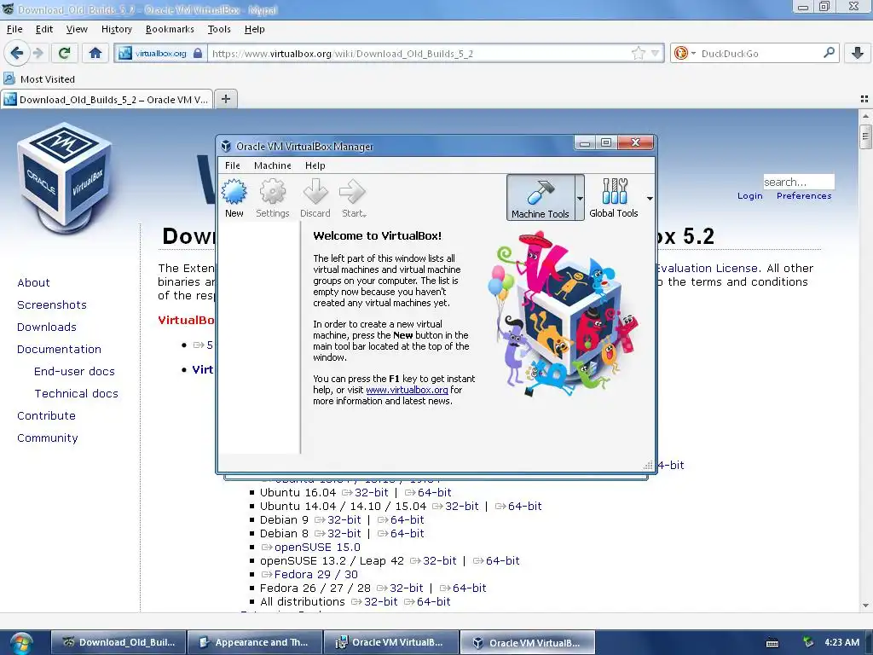This screenshot has height=655, width=873.
Task: Open the About sidebar link
Action: click(x=33, y=282)
